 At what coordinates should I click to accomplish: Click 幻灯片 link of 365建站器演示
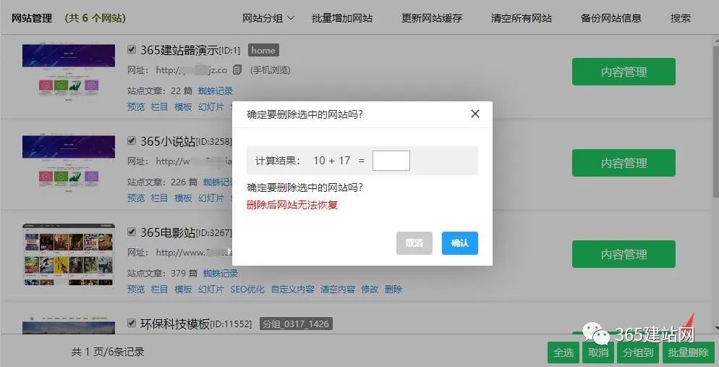tap(211, 107)
